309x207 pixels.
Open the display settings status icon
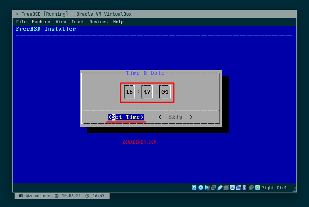click(232, 187)
